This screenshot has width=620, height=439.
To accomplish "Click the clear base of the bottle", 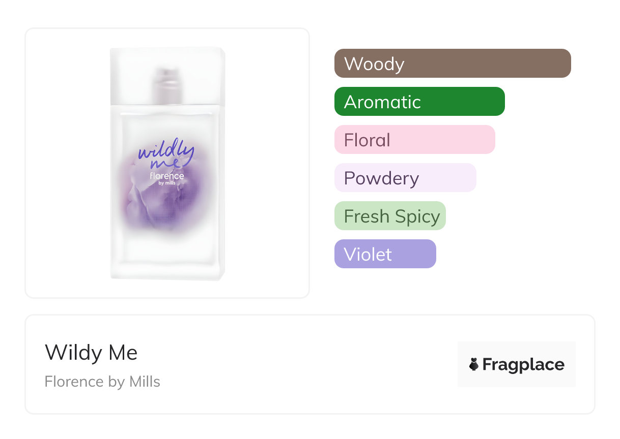I will pyautogui.click(x=167, y=264).
